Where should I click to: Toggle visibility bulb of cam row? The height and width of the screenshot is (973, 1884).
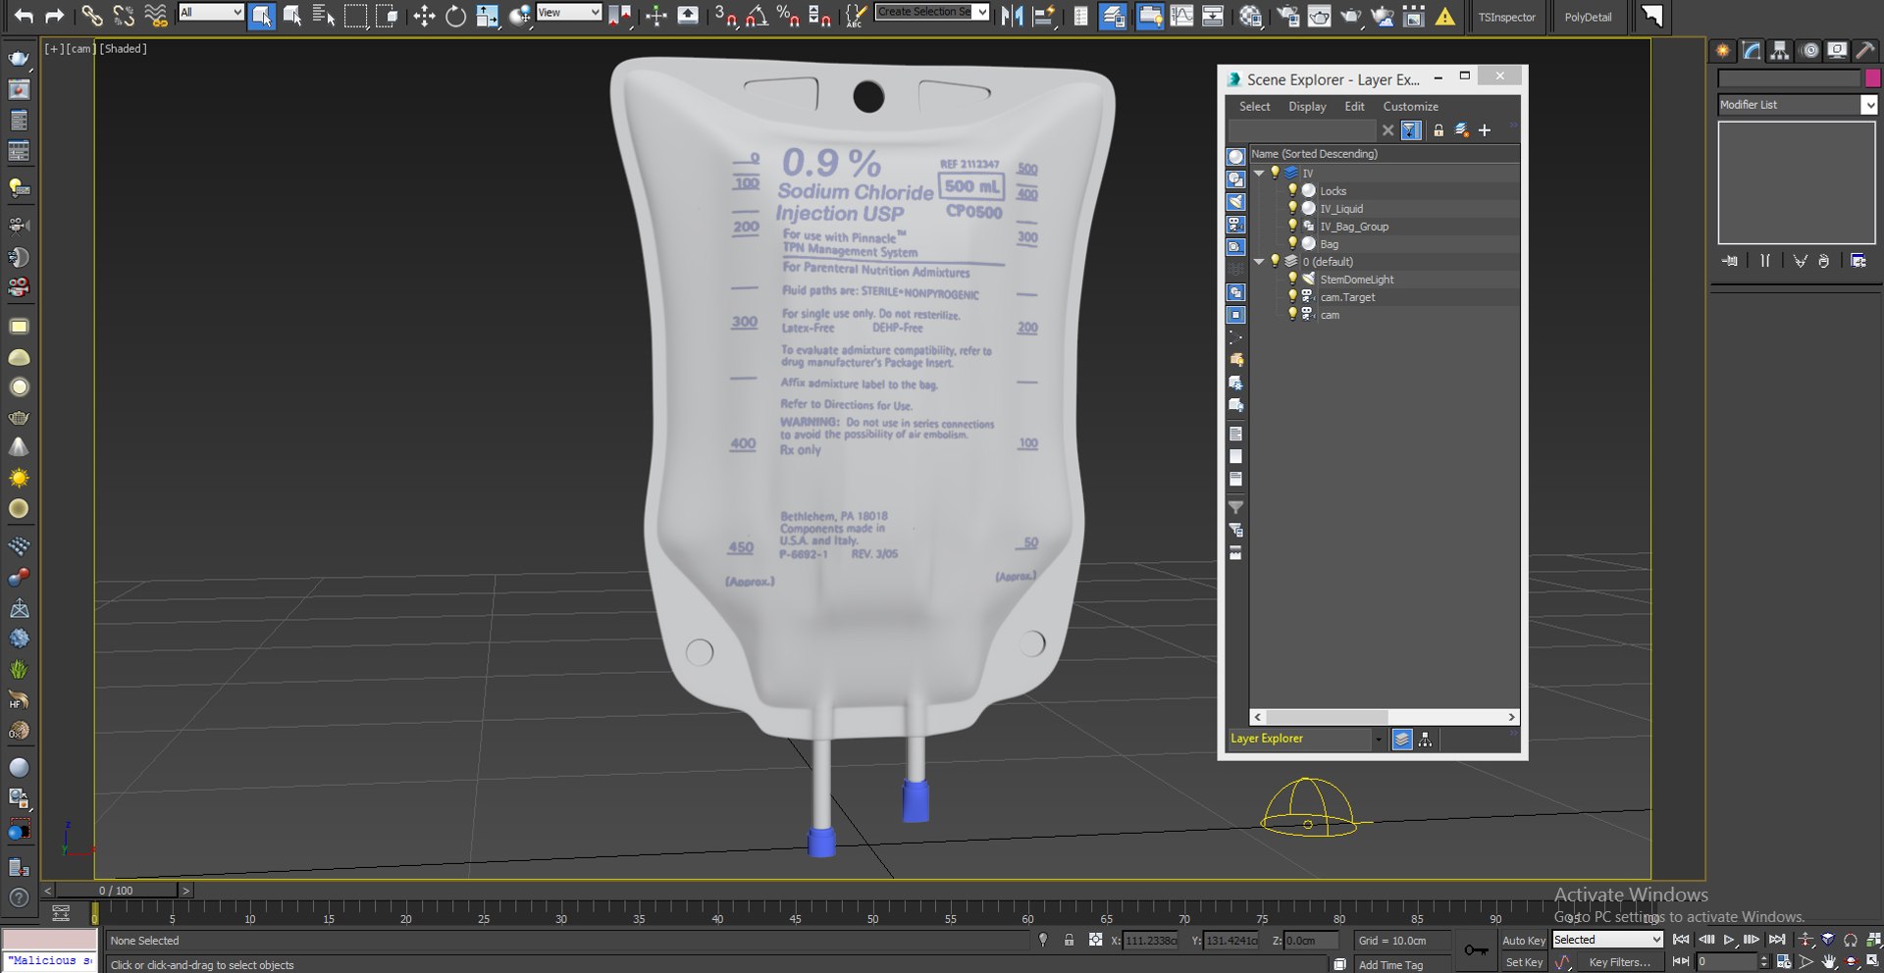(1292, 314)
